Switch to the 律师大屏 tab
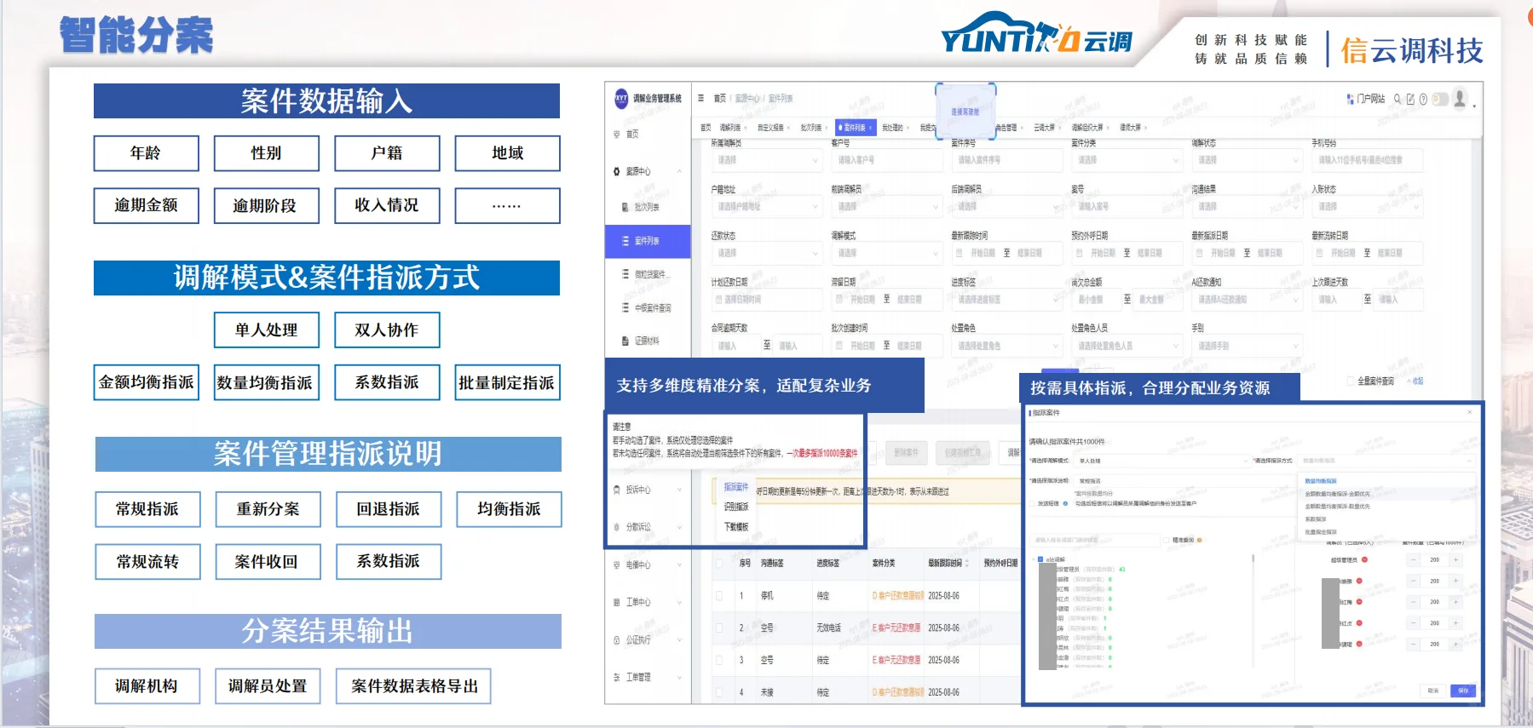 [x=1132, y=128]
